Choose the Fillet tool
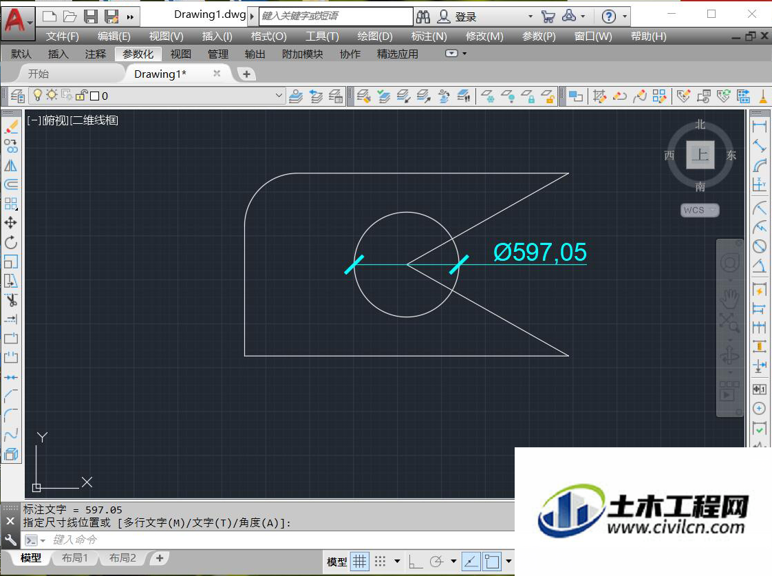The height and width of the screenshot is (576, 772). tap(11, 415)
